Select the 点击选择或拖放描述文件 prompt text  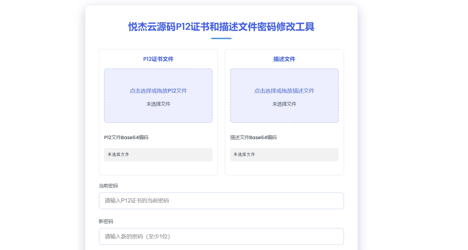click(284, 91)
